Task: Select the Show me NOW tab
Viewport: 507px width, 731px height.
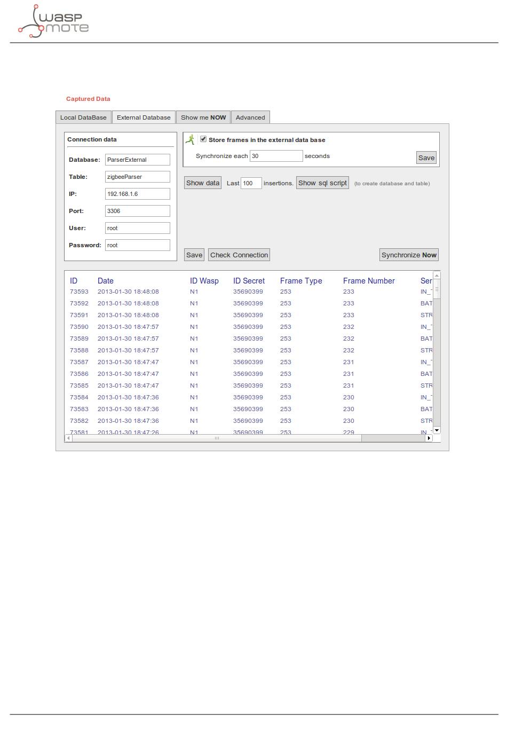Action: coord(203,117)
